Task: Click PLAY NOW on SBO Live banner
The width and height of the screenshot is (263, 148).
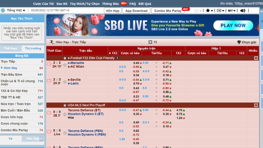Action: coord(233,25)
